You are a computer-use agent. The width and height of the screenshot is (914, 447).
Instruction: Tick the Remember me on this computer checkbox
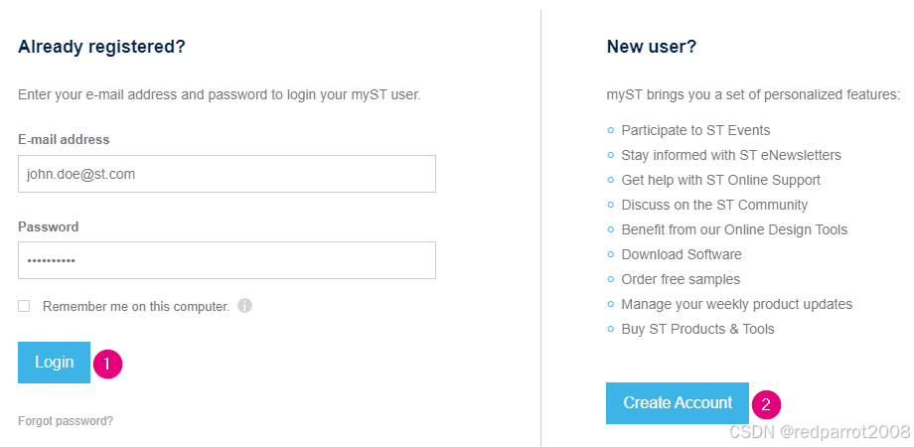pos(24,306)
